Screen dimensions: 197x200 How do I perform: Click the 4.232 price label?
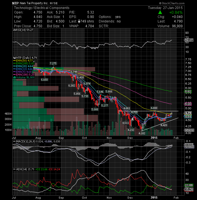coord(131,130)
